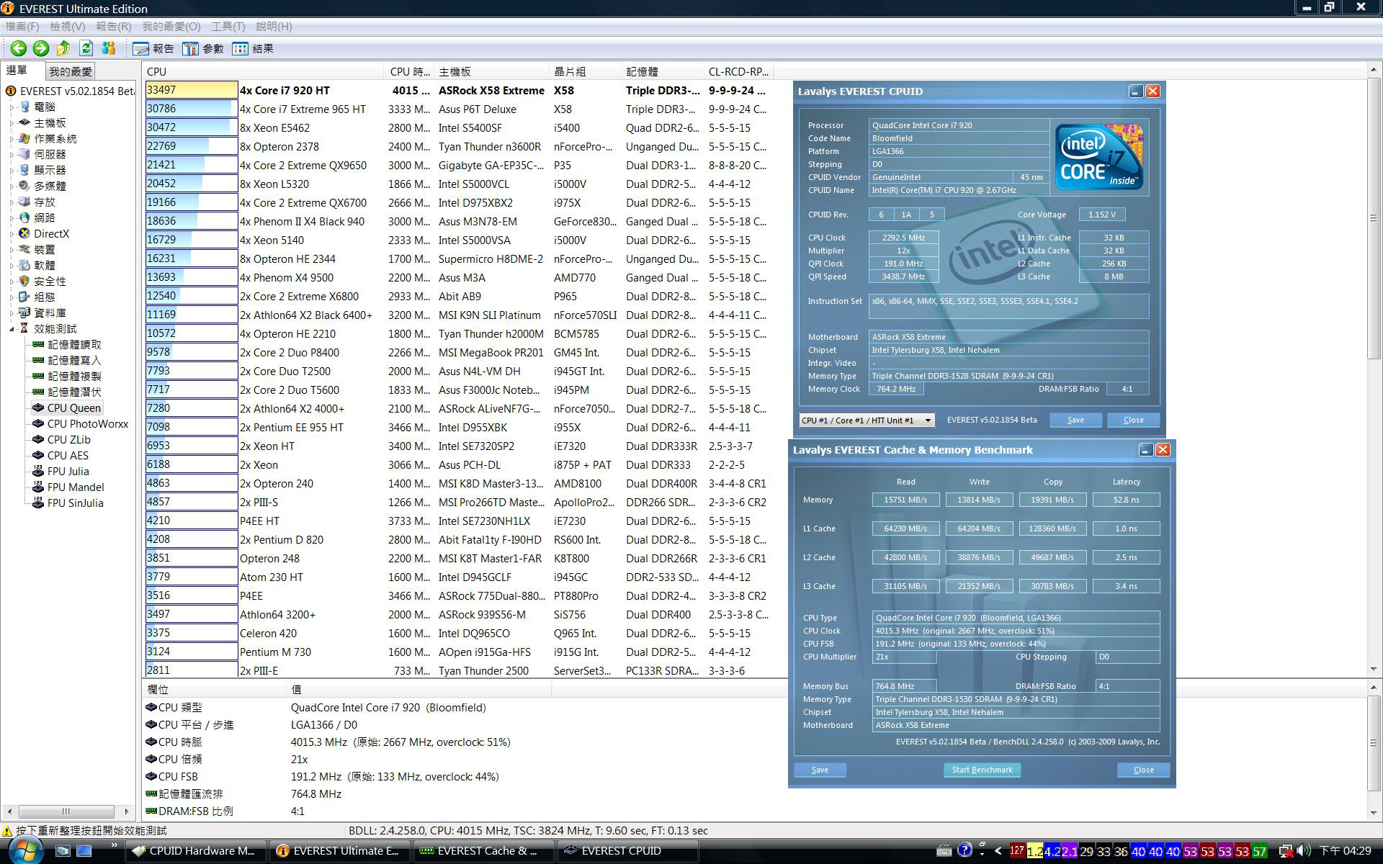Click the users/favorites toolbar icon
The image size is (1383, 864).
coord(109,48)
